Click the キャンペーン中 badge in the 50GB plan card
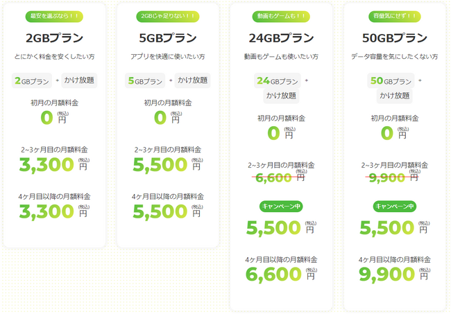 tap(394, 206)
